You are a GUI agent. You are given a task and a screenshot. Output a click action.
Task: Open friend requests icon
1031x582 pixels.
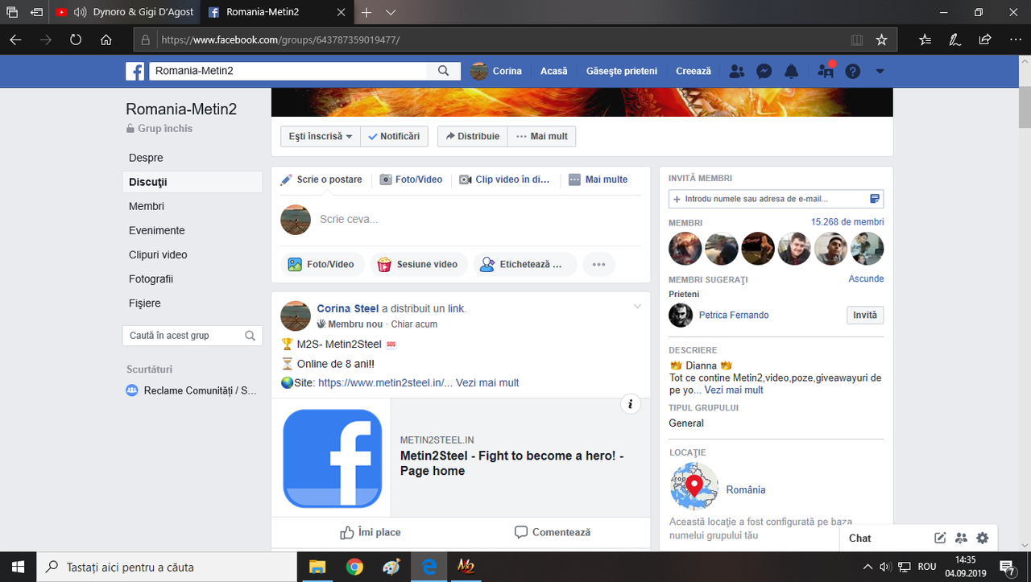point(736,71)
